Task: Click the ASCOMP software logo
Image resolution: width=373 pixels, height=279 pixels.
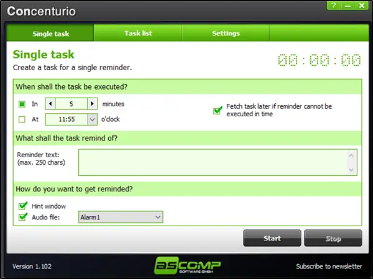Action: tap(188, 265)
